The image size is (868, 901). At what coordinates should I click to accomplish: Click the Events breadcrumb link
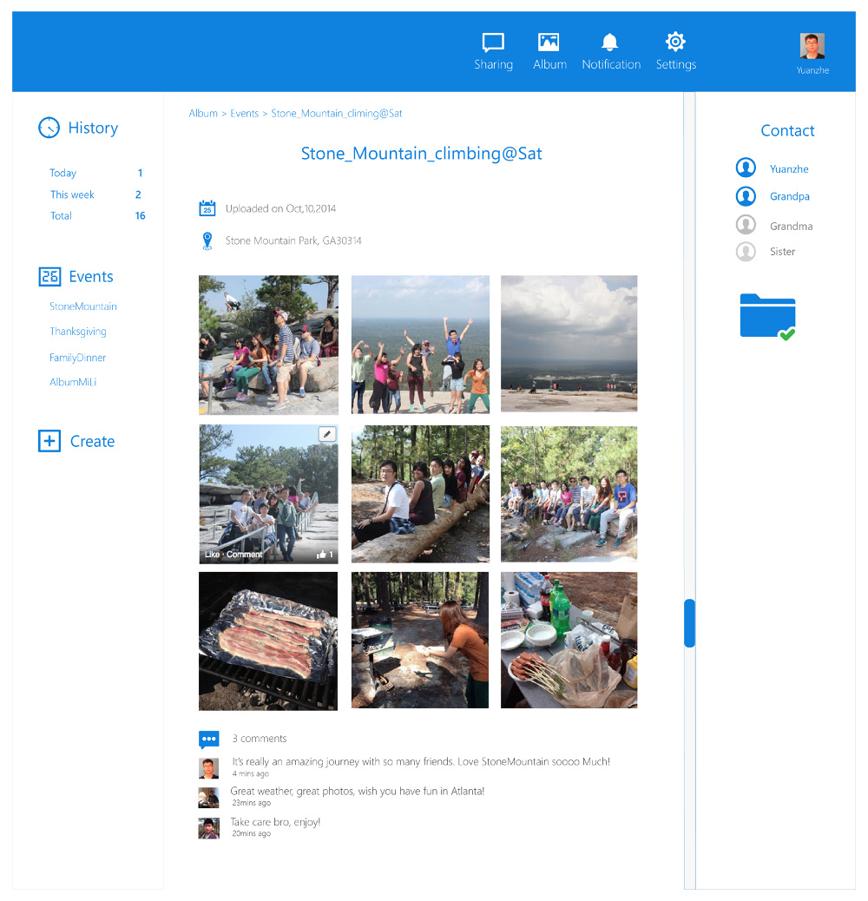pos(244,114)
